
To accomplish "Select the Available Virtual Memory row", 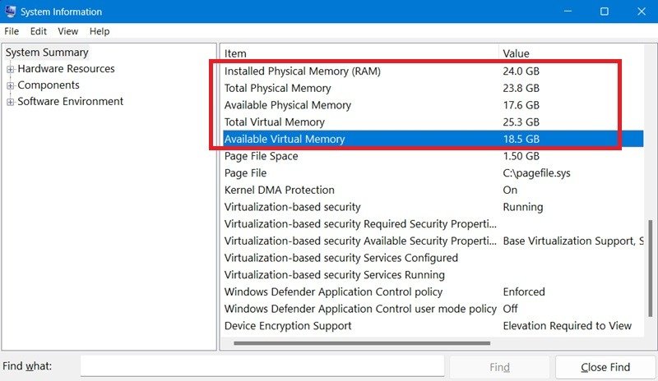I will [433, 139].
